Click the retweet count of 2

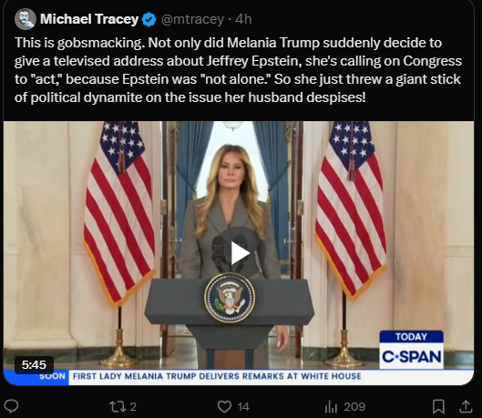(133, 407)
